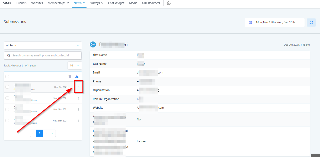Switch to the Funnels tab

[x=21, y=3]
